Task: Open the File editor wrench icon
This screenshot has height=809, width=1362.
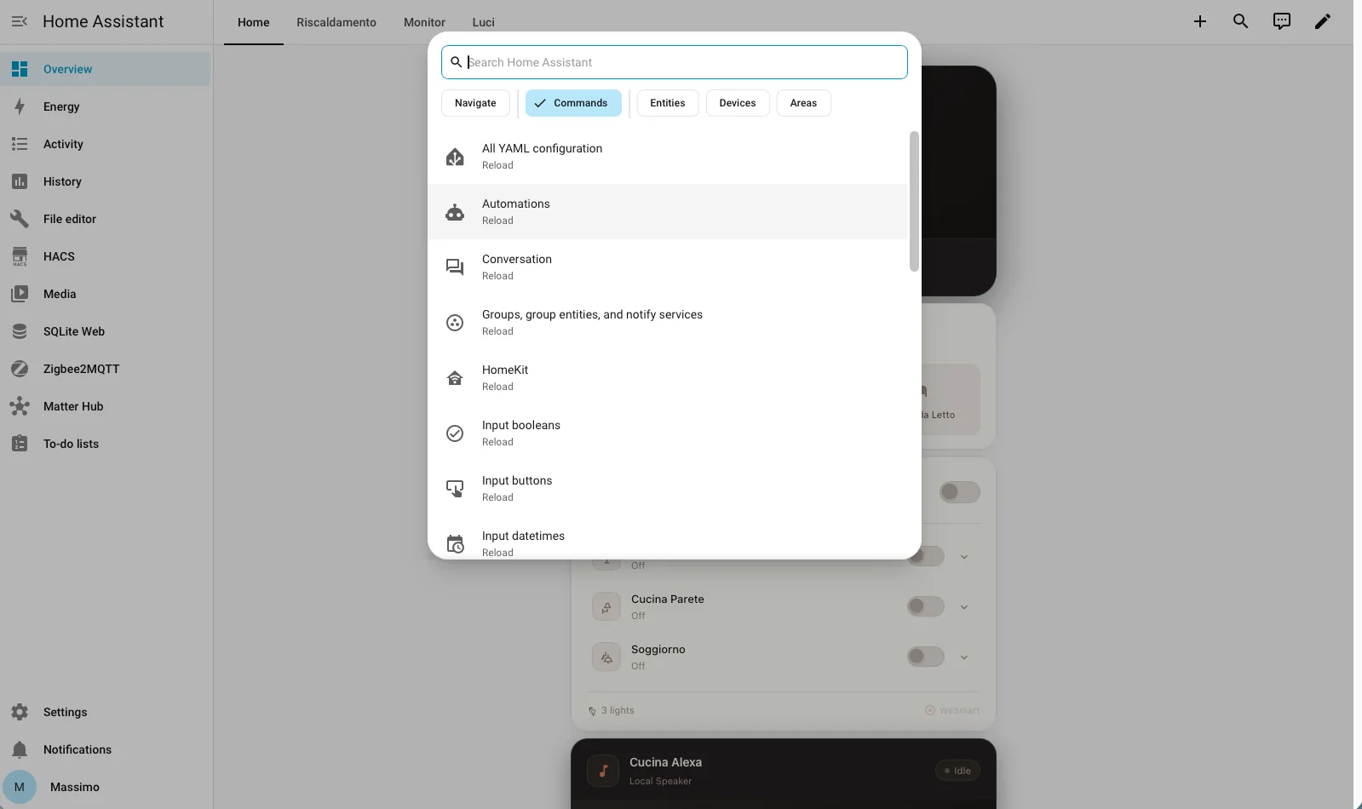Action: (20, 219)
